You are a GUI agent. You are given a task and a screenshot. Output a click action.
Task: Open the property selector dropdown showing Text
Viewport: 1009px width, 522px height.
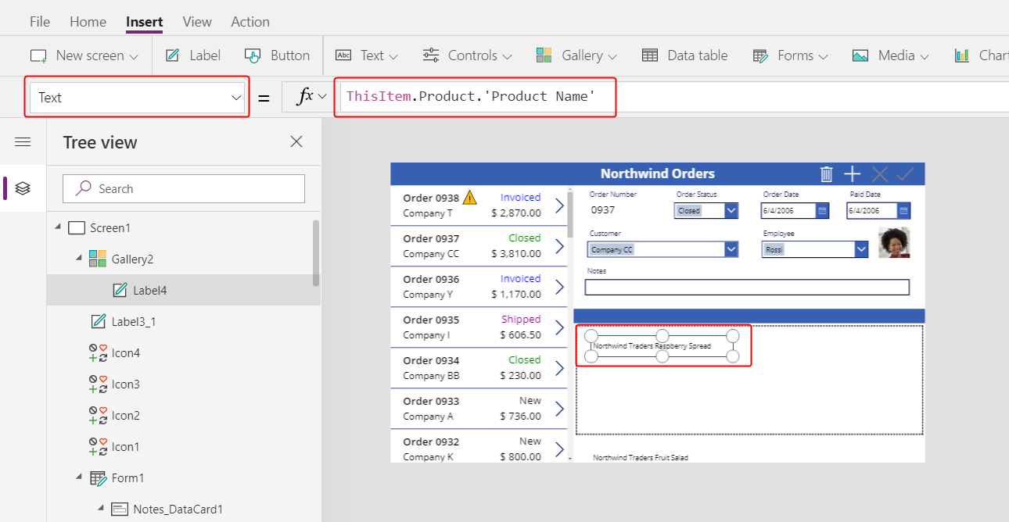click(x=137, y=98)
